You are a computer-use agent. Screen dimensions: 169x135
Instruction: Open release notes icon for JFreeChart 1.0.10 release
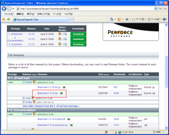34,82
